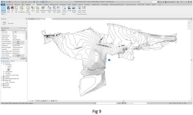Click the Link IFC tool
The image size is (193, 115).
point(12,9)
